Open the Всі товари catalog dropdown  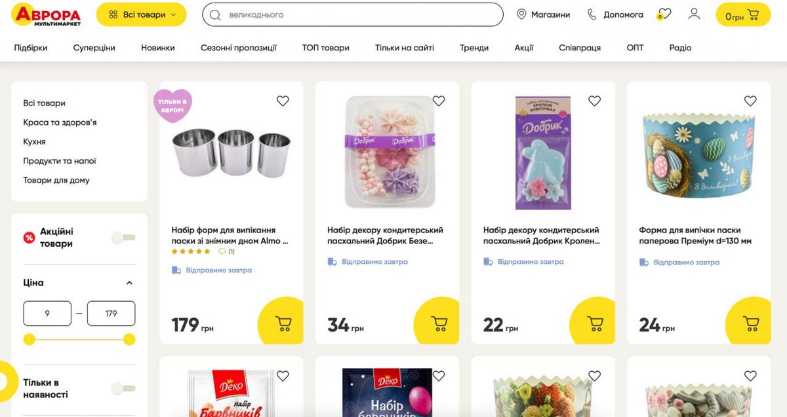(x=142, y=14)
